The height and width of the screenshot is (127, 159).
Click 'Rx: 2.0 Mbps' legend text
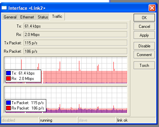click(23, 79)
